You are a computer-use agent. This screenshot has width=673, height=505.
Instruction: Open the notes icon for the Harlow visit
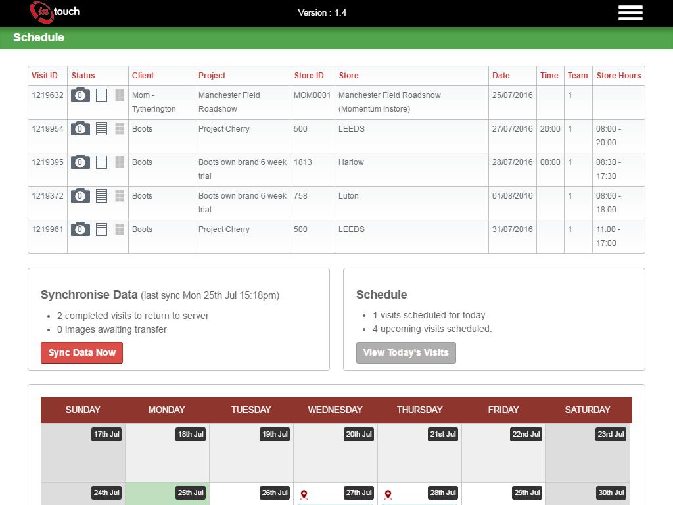click(101, 162)
